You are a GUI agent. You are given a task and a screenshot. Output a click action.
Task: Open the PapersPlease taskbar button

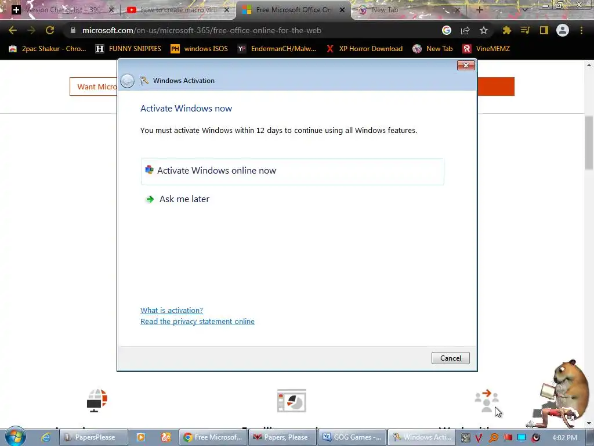(93, 437)
